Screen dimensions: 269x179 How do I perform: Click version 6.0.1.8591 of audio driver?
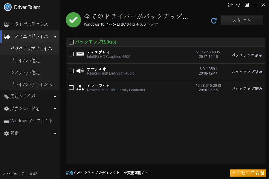pyautogui.click(x=208, y=69)
